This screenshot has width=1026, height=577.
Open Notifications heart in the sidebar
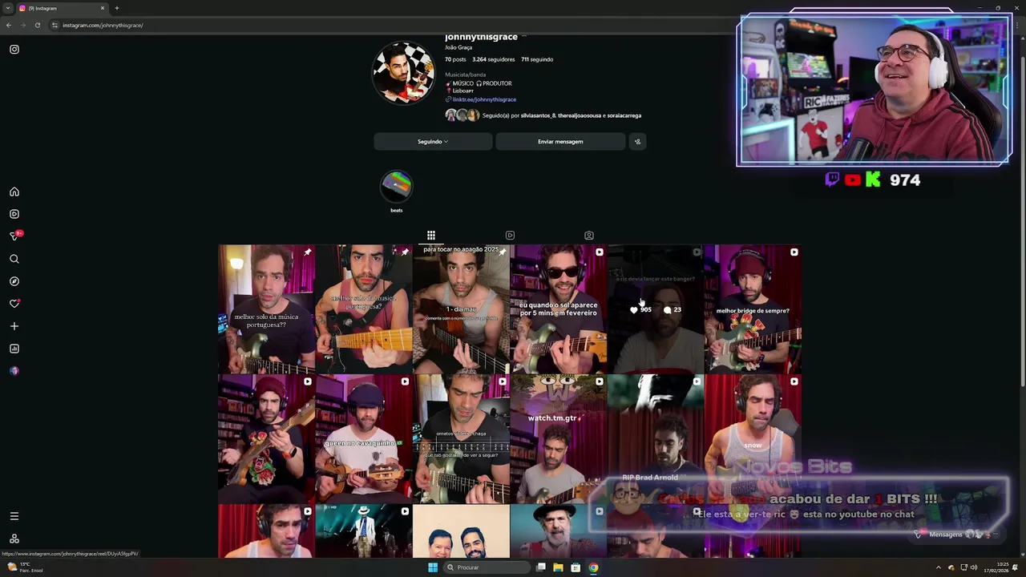tap(14, 304)
